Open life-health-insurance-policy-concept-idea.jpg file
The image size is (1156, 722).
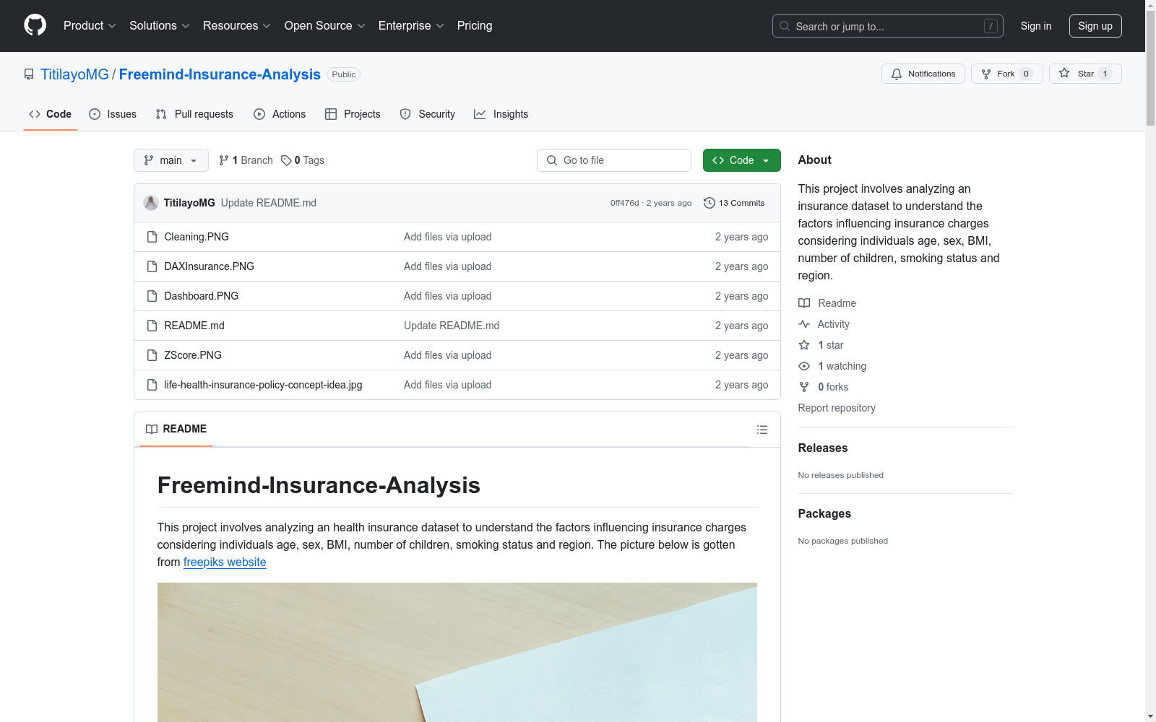tap(263, 385)
